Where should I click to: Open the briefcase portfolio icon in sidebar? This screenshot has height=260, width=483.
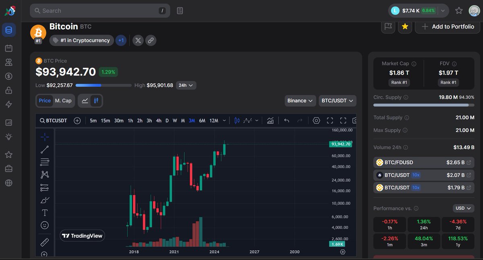click(9, 169)
